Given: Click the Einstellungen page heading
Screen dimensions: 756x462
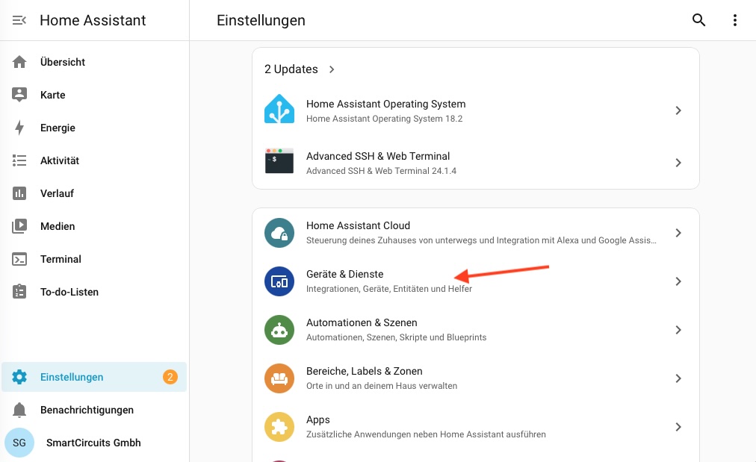Looking at the screenshot, I should point(261,20).
